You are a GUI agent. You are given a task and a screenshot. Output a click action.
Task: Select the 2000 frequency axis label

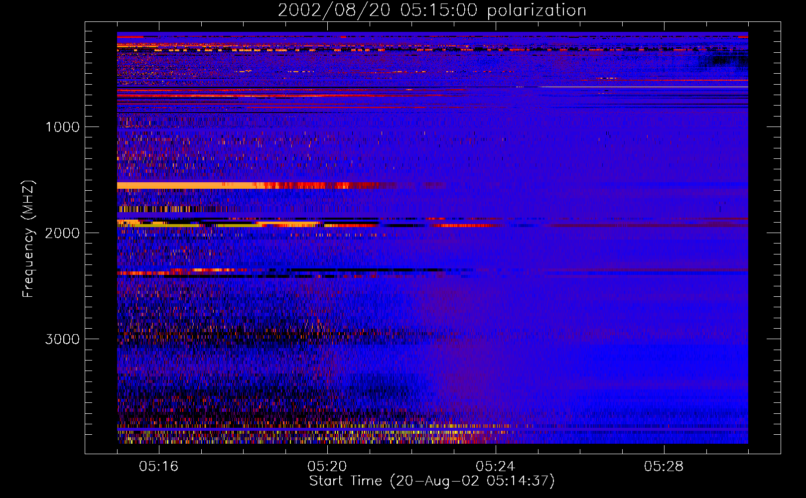tap(62, 233)
